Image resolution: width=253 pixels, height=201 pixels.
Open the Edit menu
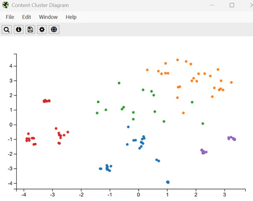pyautogui.click(x=26, y=17)
